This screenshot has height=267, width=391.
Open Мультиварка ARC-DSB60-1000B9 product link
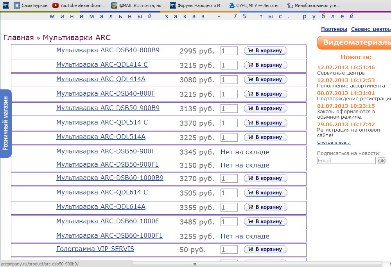click(x=110, y=178)
